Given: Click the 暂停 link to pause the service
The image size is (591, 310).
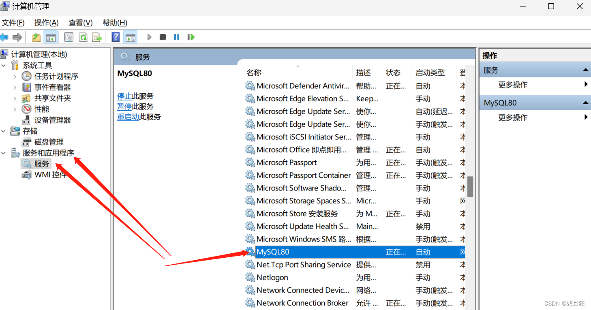Looking at the screenshot, I should click(124, 106).
